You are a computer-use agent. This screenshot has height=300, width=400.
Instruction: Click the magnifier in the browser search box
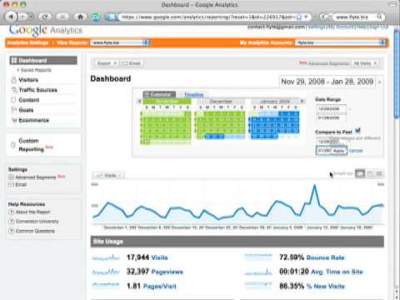(379, 17)
